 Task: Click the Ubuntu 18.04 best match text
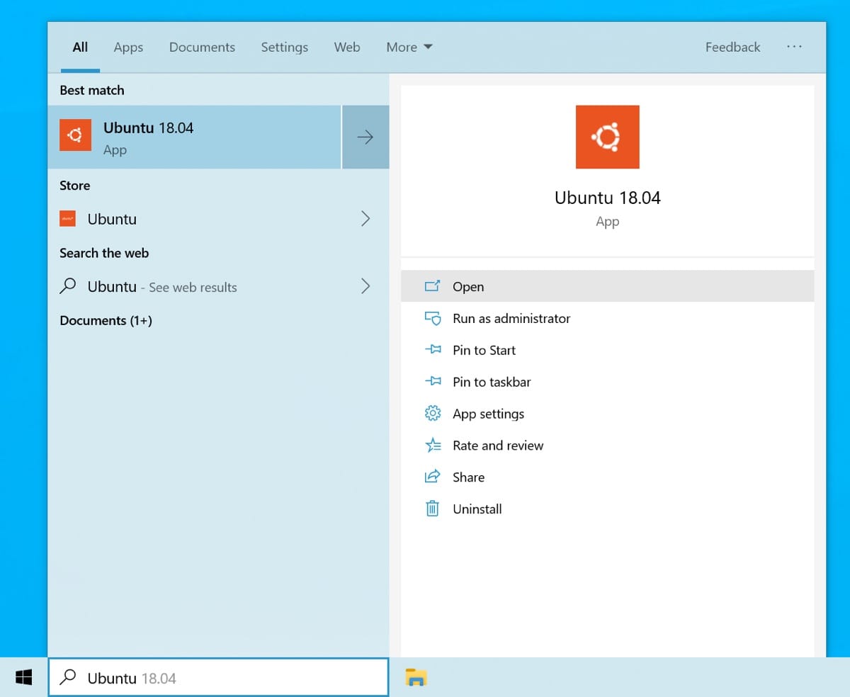[148, 127]
